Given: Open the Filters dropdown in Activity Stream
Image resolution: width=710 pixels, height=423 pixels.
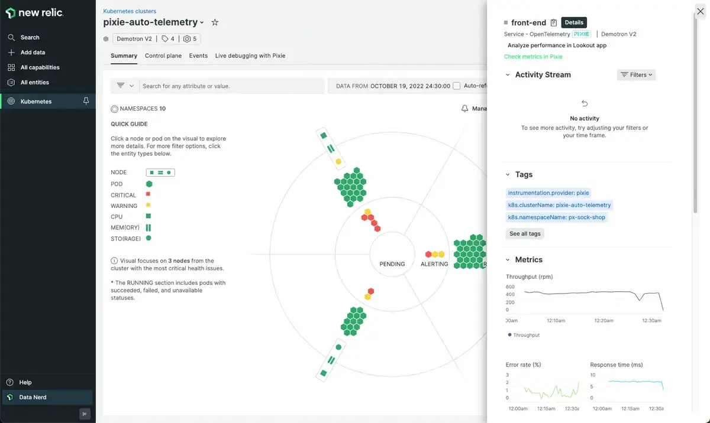Looking at the screenshot, I should point(636,75).
